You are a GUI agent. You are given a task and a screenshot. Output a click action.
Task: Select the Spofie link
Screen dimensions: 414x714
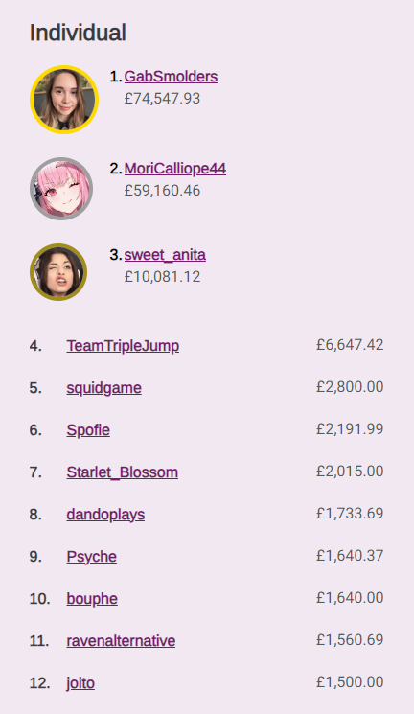click(x=88, y=430)
